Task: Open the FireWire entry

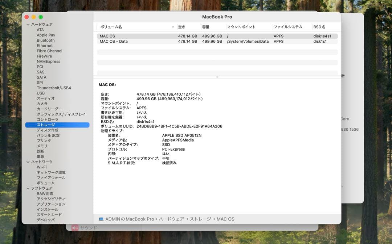Action: tap(44, 56)
